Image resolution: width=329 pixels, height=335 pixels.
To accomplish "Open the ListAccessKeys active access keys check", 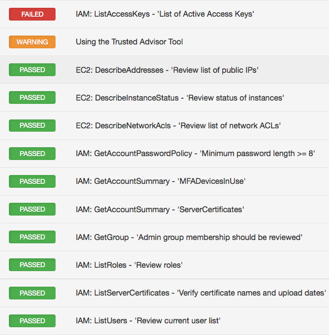I will [165, 14].
